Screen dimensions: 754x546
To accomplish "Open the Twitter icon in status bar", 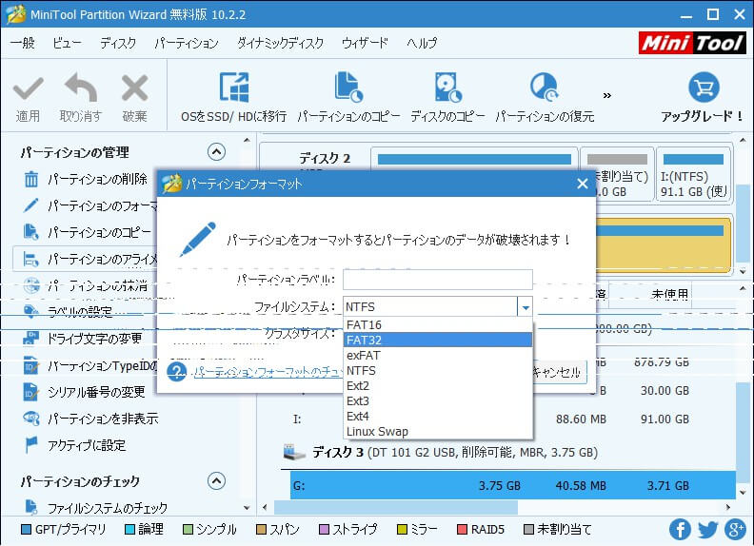I will click(x=708, y=529).
